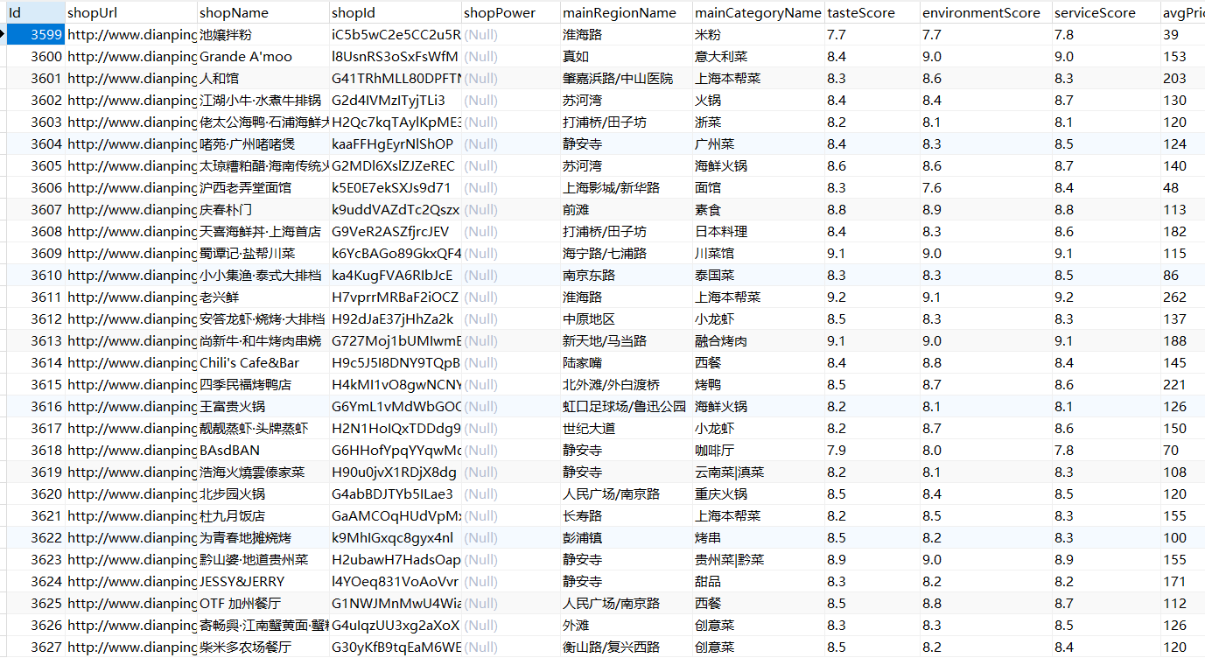Click shopId cell k5E0E7ekSXJs9d71
Image resolution: width=1205 pixels, height=658 pixels.
(x=396, y=188)
